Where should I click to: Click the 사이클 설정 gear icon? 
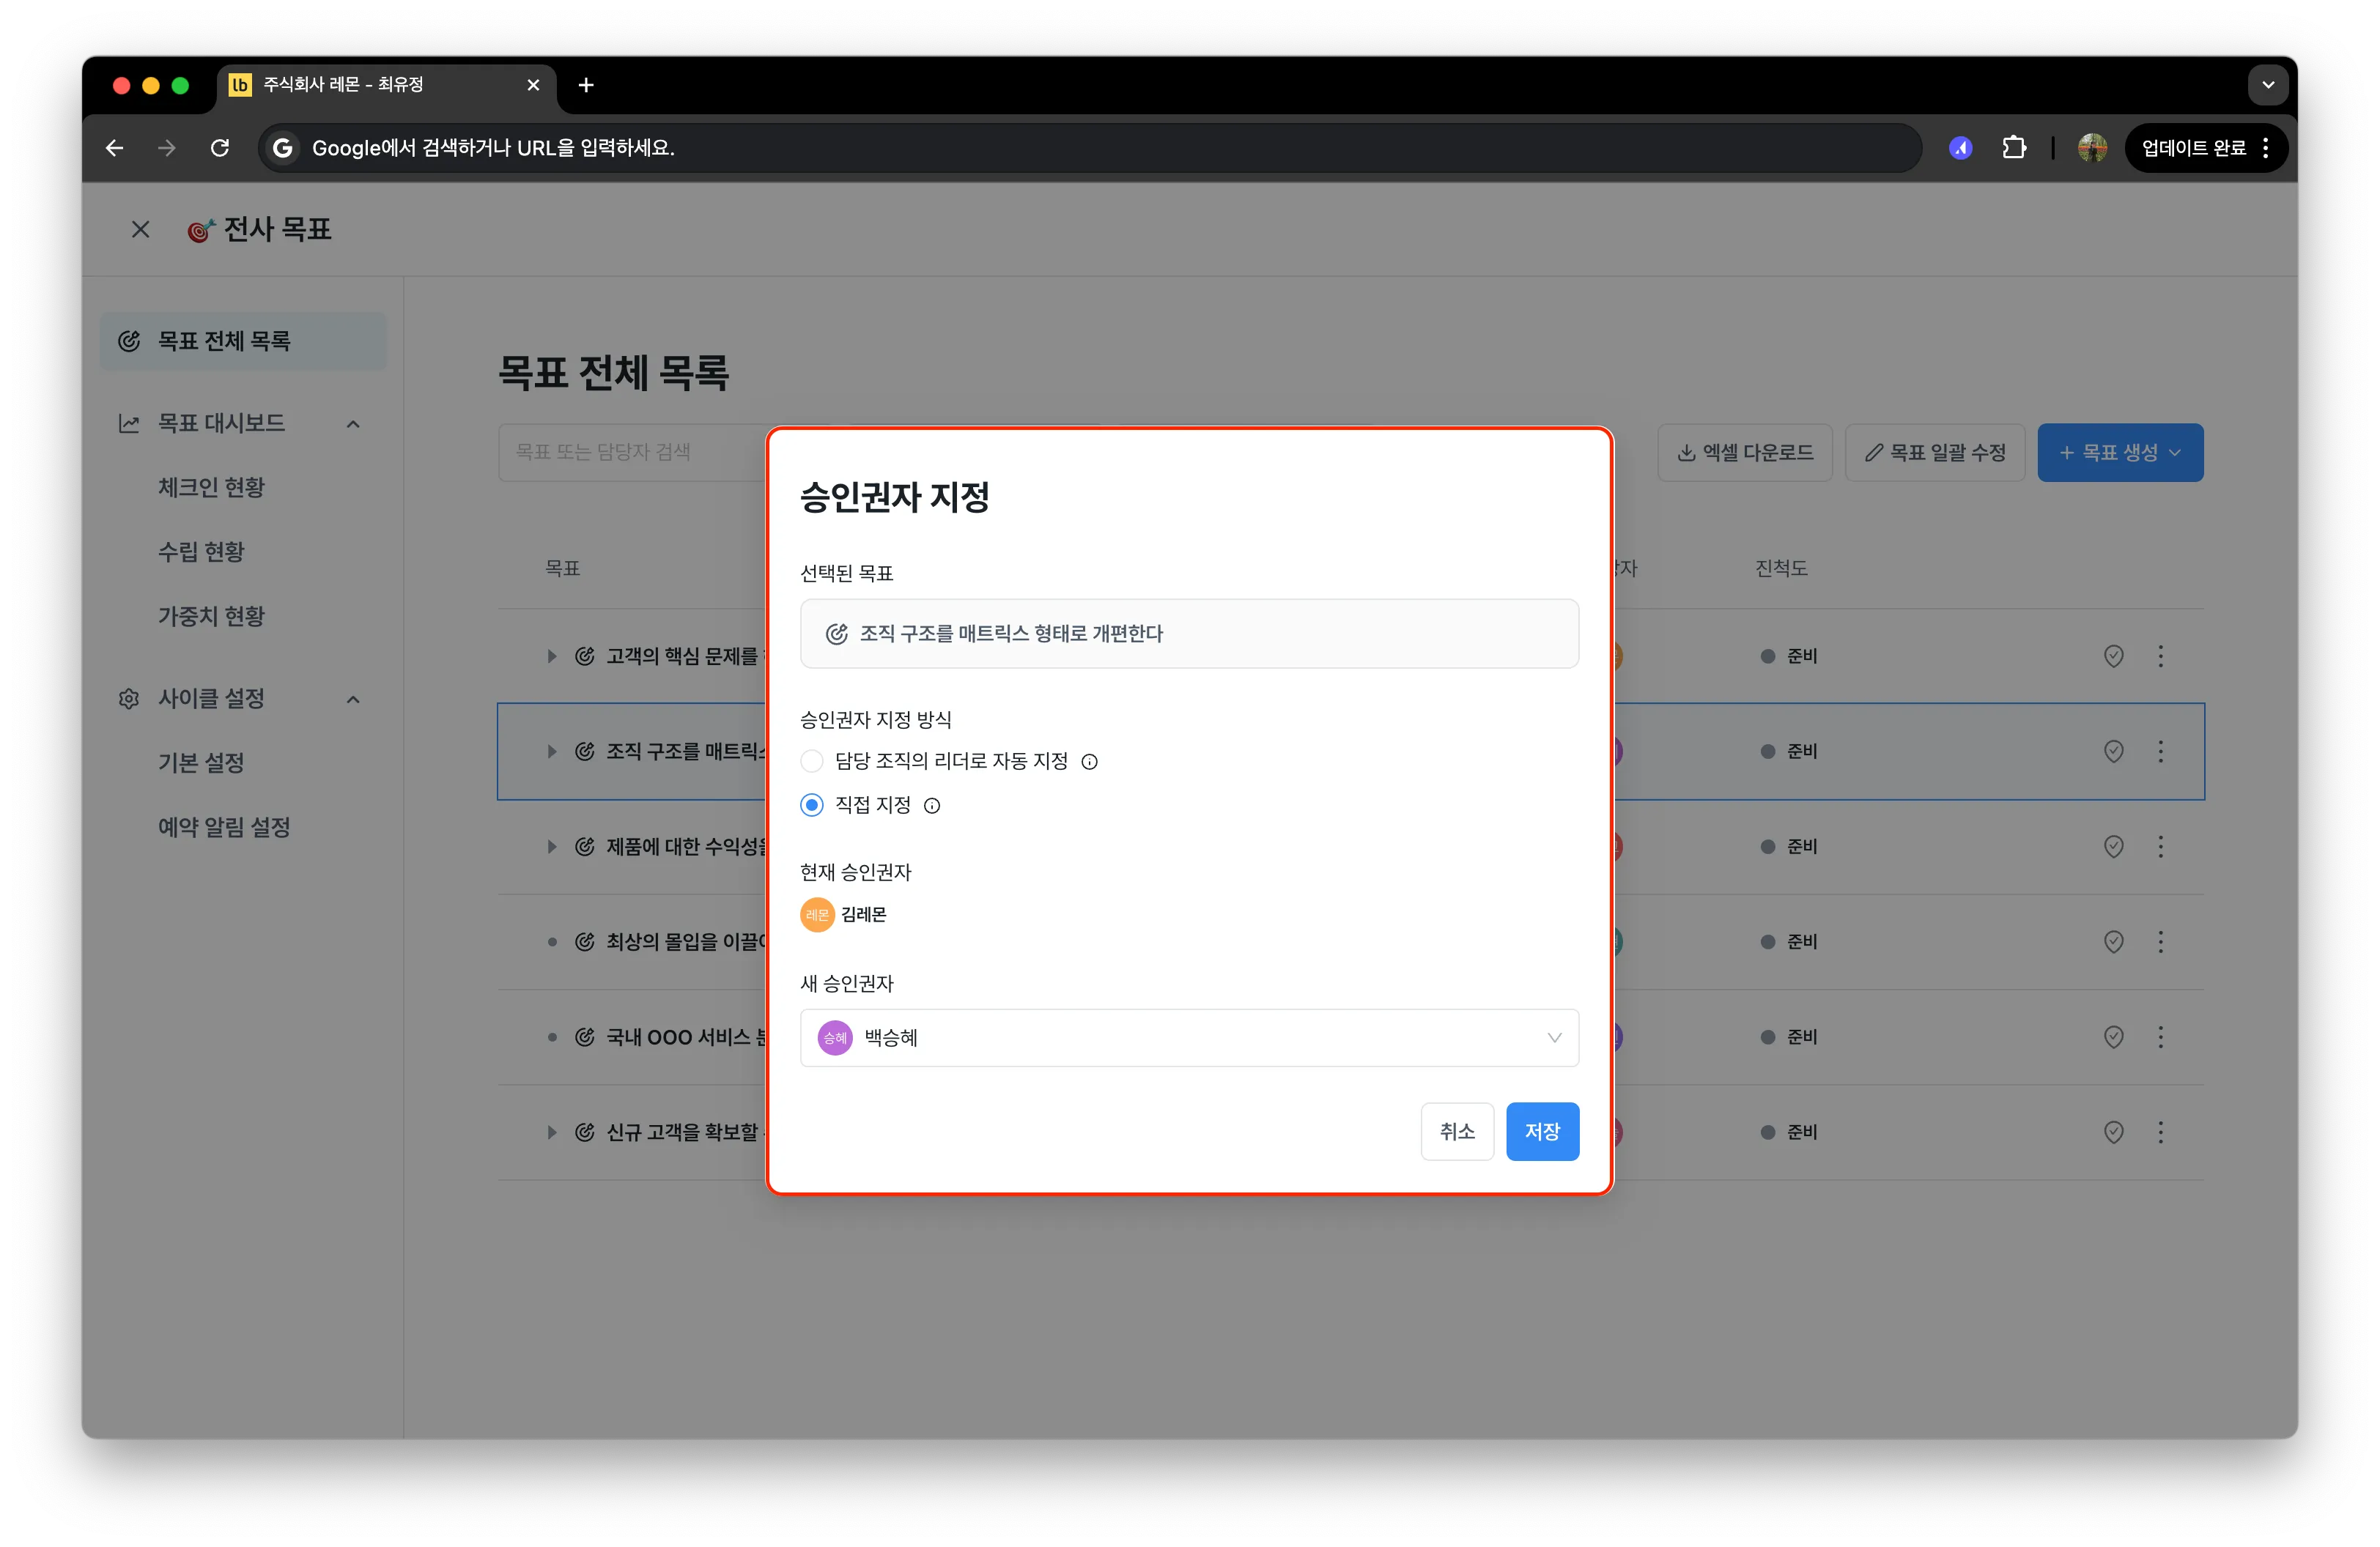(129, 699)
